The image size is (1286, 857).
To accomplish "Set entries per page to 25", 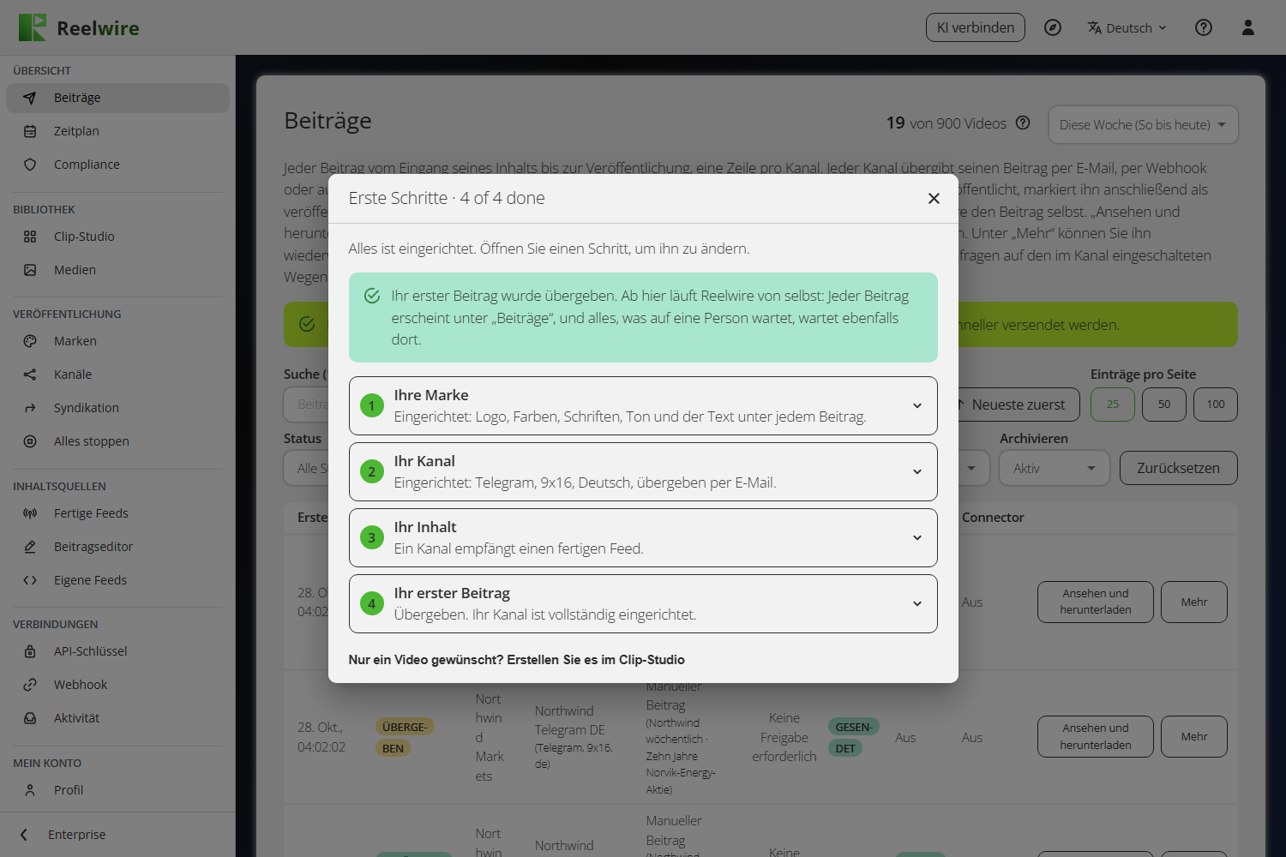I will 1113,405.
